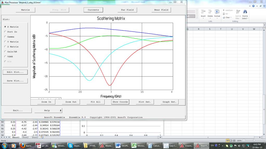266x149 pixels.
Task: Open the Windows Start menu
Action: [x=5, y=146]
